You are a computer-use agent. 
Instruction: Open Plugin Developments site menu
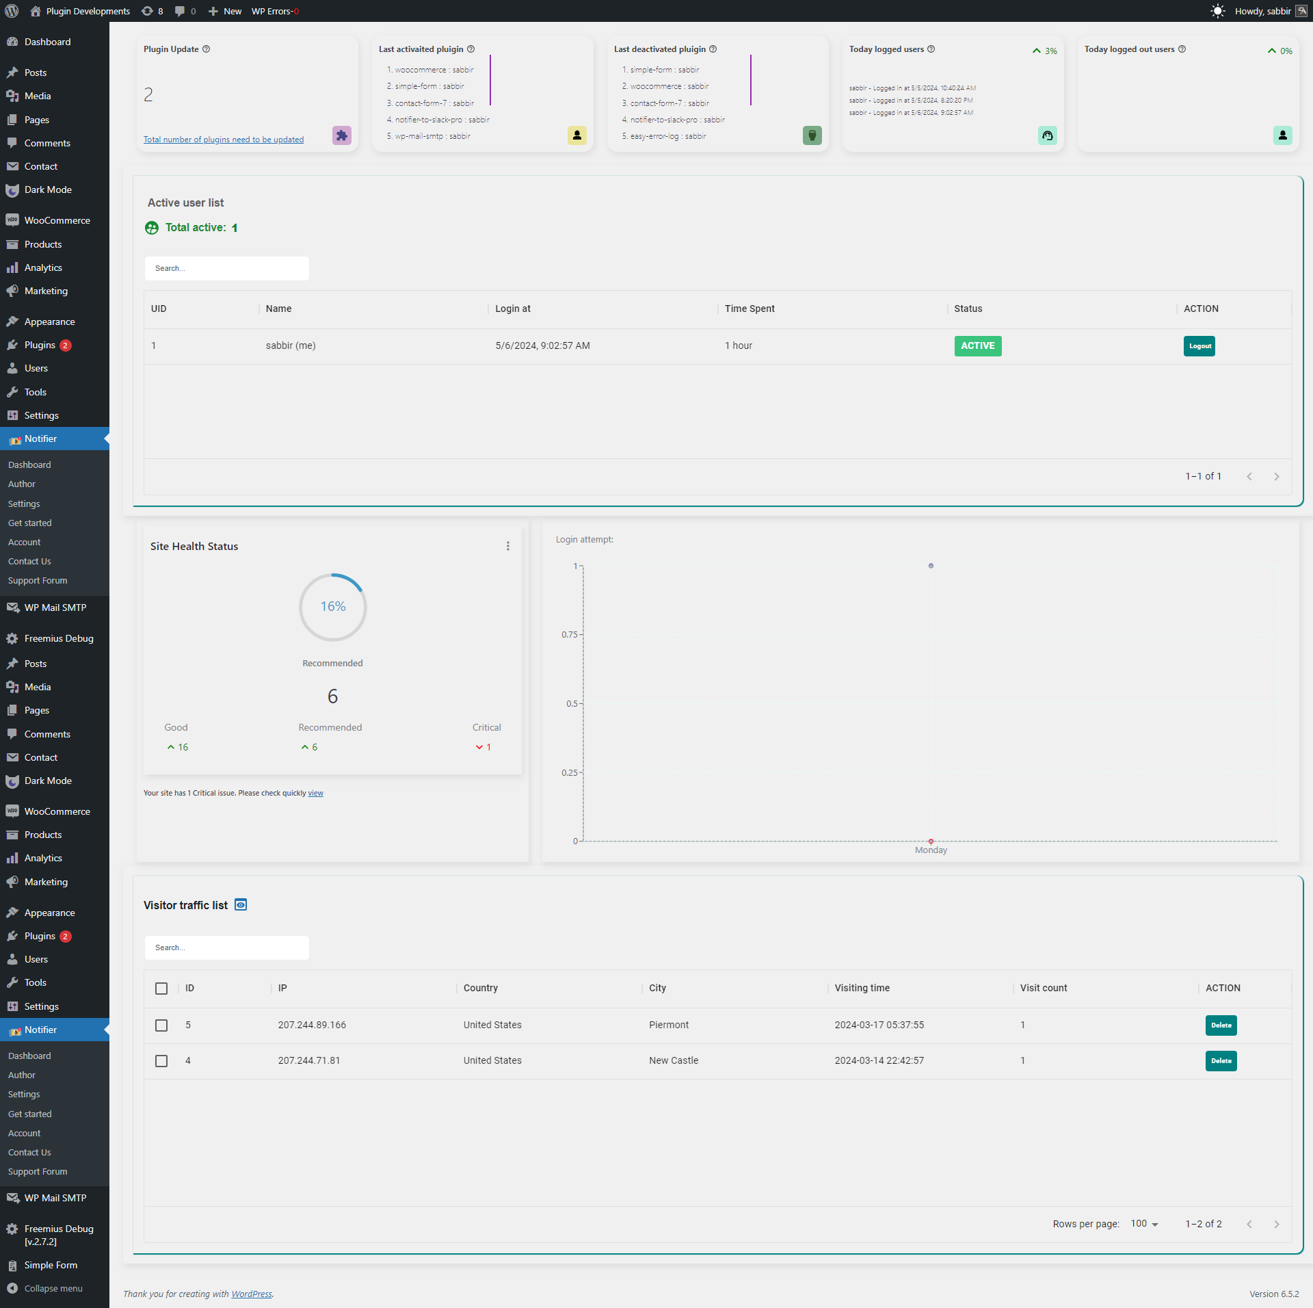[80, 11]
